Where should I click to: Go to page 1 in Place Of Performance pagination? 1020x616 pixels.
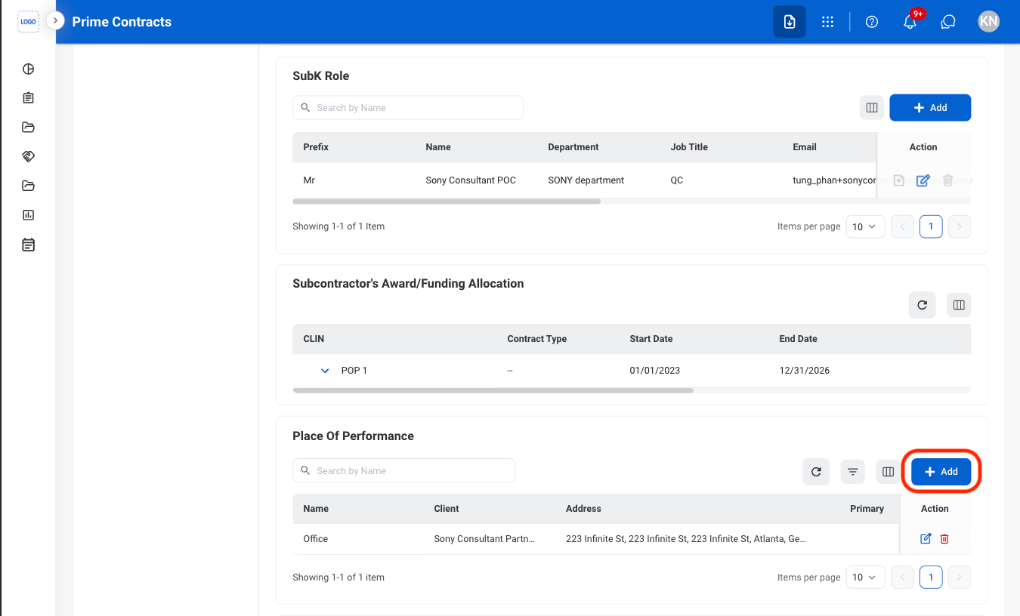931,577
